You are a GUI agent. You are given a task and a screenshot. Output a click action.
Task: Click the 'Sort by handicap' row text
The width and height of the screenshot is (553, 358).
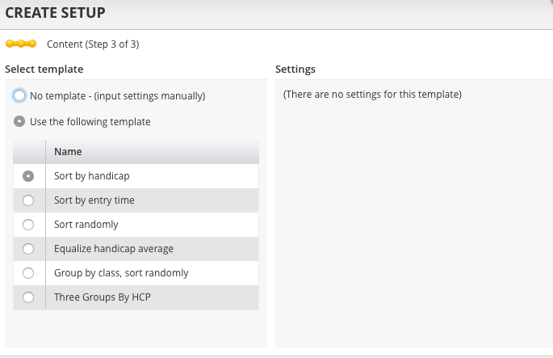(x=91, y=176)
